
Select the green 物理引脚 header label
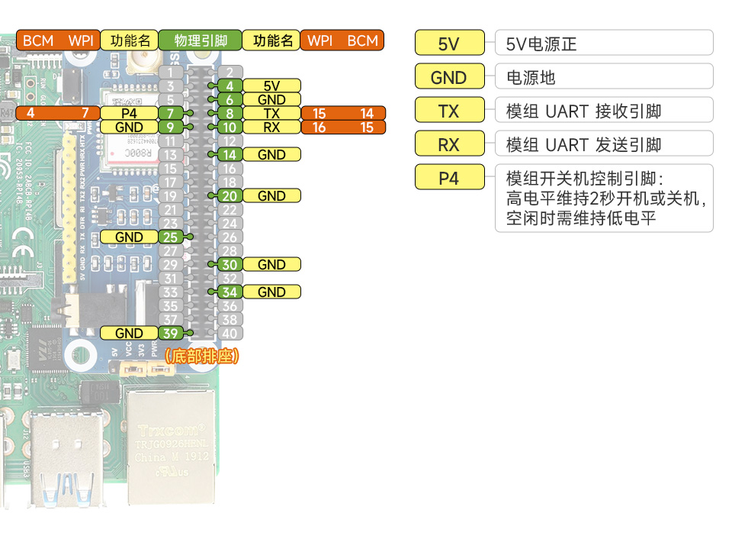click(x=201, y=40)
